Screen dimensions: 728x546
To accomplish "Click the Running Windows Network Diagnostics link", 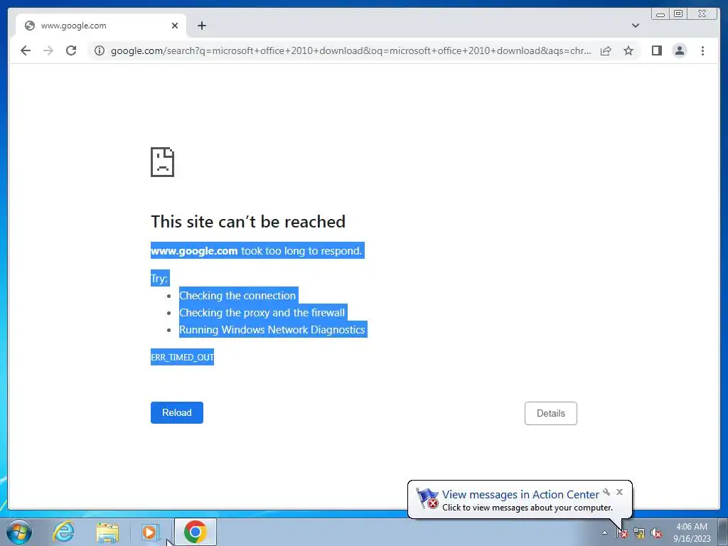I will [x=272, y=330].
